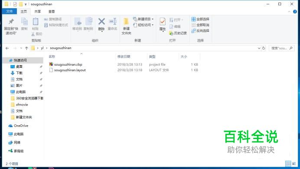Click Move to (移动到) icon
The image size is (300, 169).
pyautogui.click(x=78, y=22)
